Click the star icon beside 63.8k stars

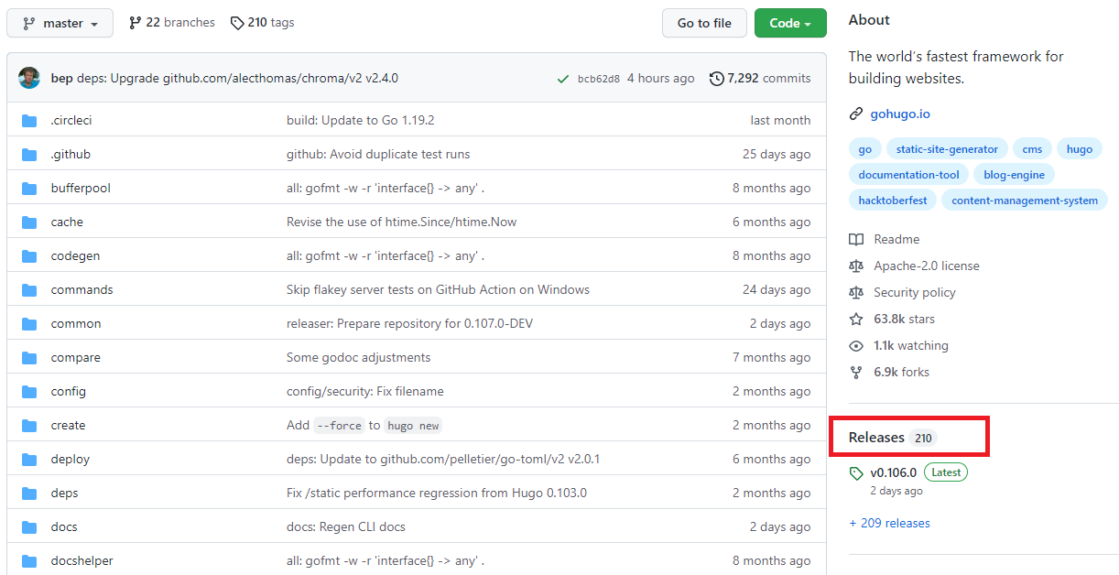[856, 319]
